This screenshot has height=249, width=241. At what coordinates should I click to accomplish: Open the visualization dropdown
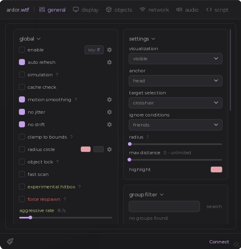(175, 59)
